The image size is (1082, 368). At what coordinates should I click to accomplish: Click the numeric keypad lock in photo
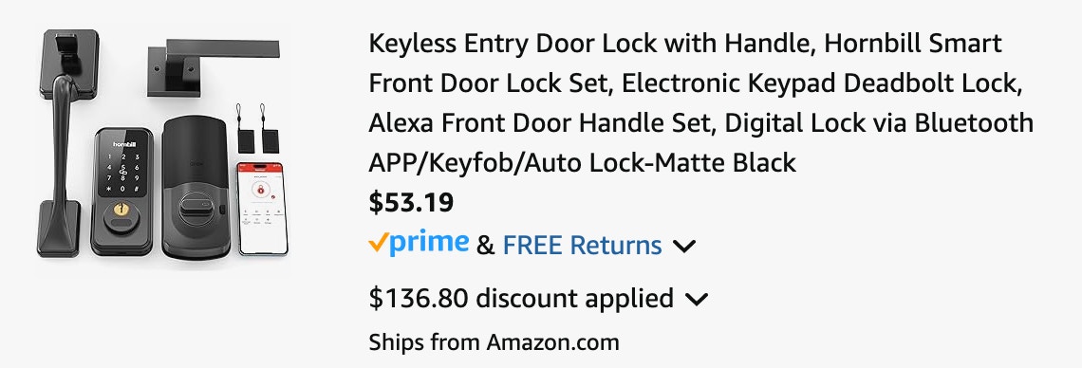(122, 191)
